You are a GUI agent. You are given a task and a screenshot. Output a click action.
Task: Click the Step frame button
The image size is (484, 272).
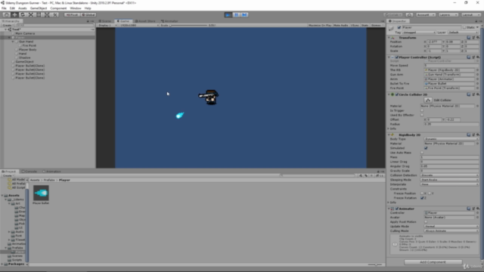tap(244, 14)
